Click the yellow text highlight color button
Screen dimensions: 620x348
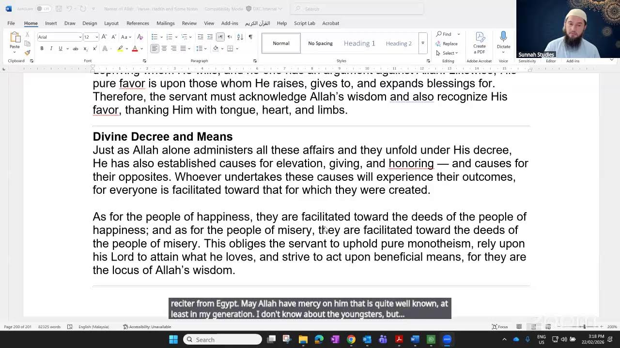coord(120,48)
